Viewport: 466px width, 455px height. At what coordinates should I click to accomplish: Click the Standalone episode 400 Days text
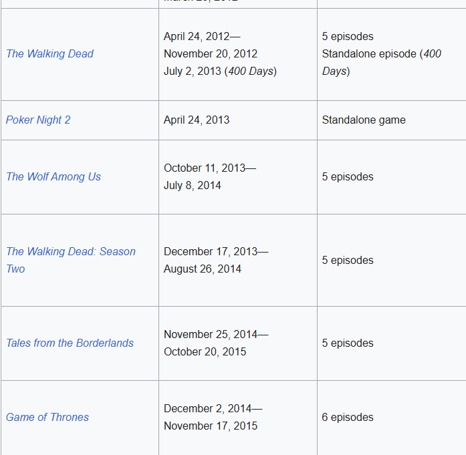pyautogui.click(x=381, y=53)
